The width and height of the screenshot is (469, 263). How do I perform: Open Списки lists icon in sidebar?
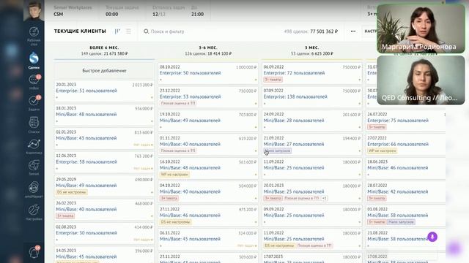tap(34, 125)
